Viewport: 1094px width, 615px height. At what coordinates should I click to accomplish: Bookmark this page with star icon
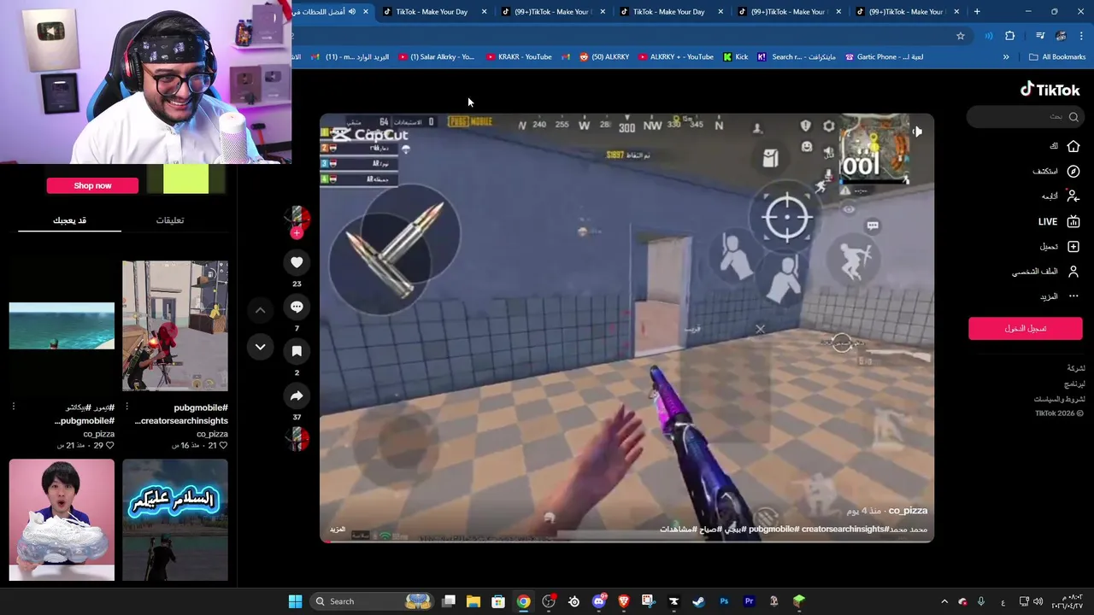[x=961, y=36]
